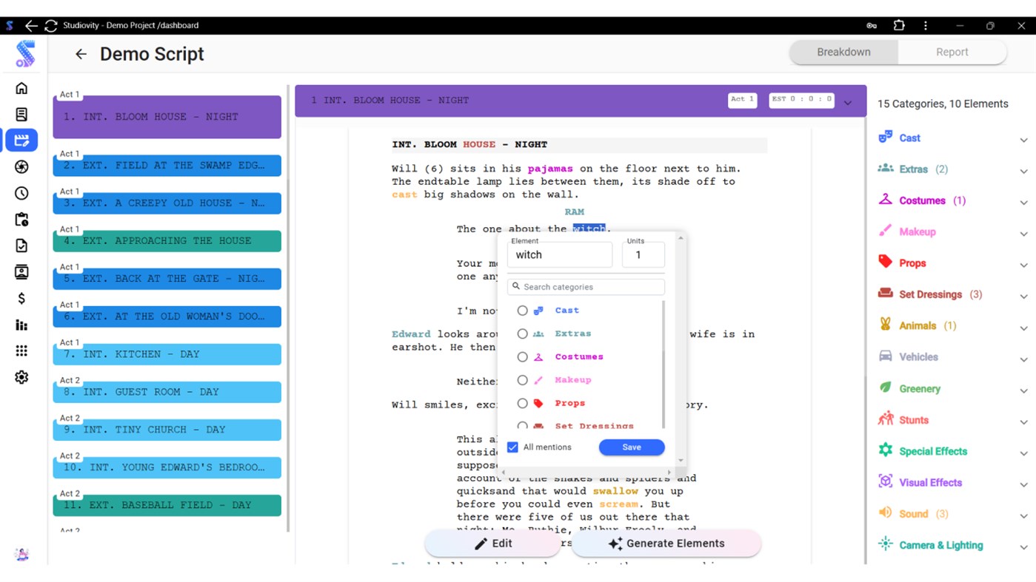Click the Edit button
Screen dimensions: 1036x582
[x=493, y=544]
